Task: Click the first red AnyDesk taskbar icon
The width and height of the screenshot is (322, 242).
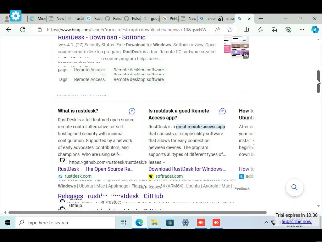Action: [x=201, y=222]
